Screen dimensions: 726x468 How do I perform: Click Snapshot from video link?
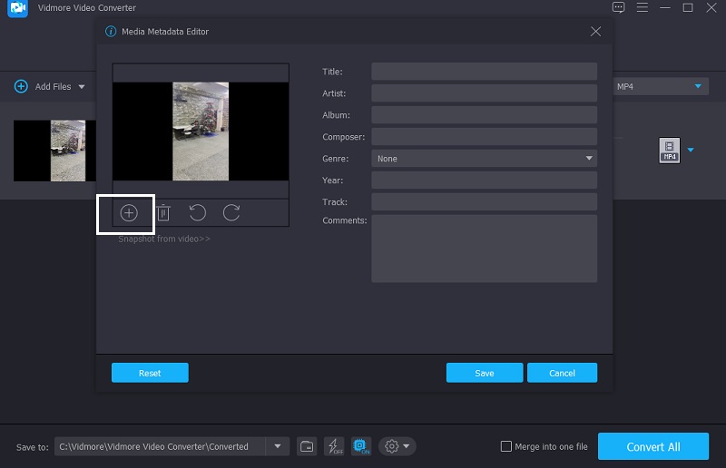164,239
